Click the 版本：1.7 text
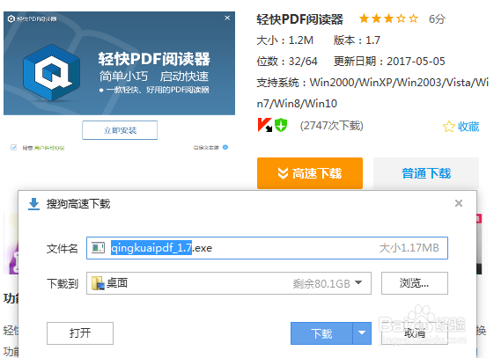The height and width of the screenshot is (358, 494). [x=357, y=40]
